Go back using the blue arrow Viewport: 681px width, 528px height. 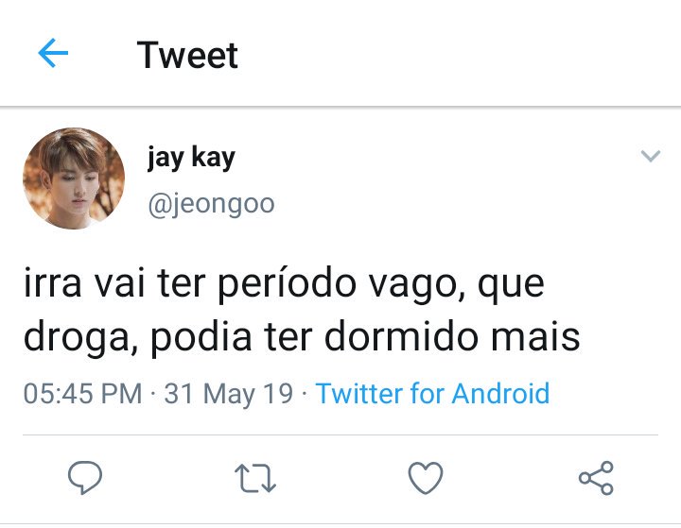pyautogui.click(x=53, y=53)
